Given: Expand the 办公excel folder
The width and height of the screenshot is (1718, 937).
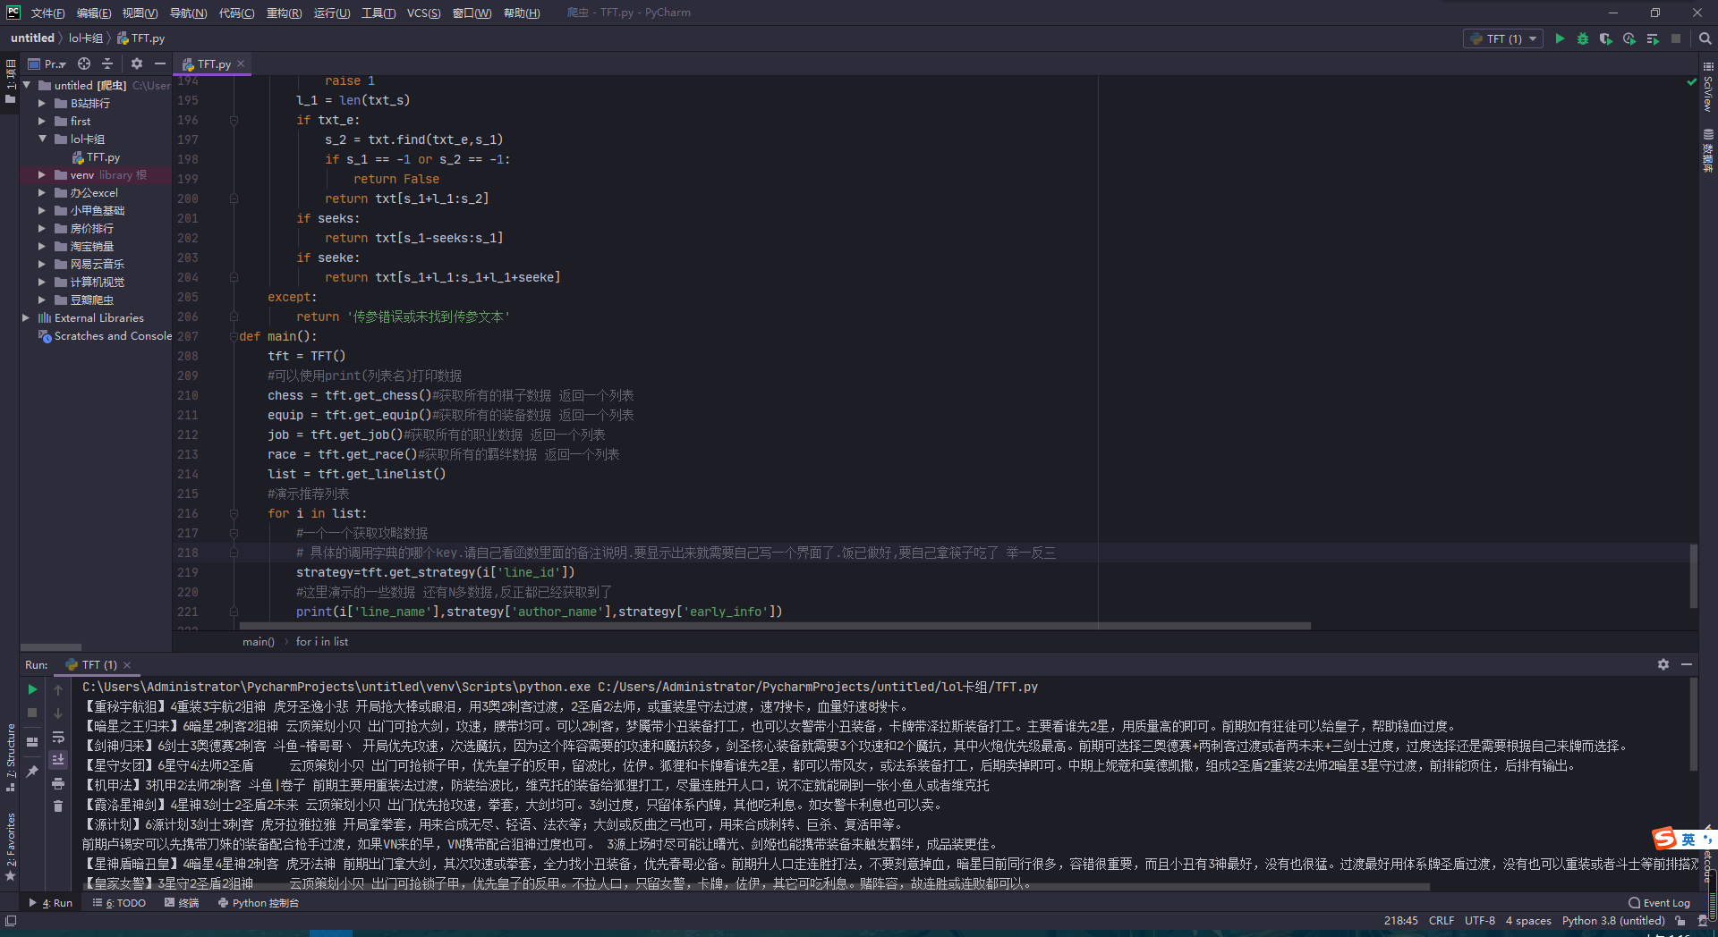Looking at the screenshot, I should coord(42,193).
